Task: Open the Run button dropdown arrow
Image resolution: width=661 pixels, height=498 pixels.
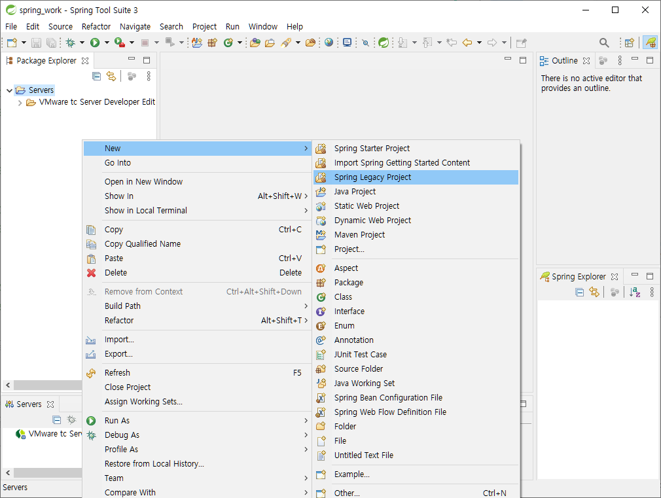Action: pyautogui.click(x=107, y=43)
